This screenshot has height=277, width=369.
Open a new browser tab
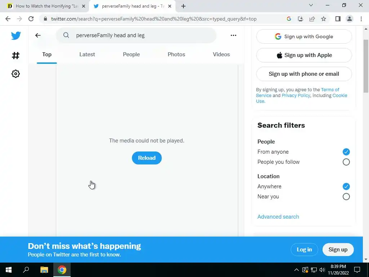[183, 6]
